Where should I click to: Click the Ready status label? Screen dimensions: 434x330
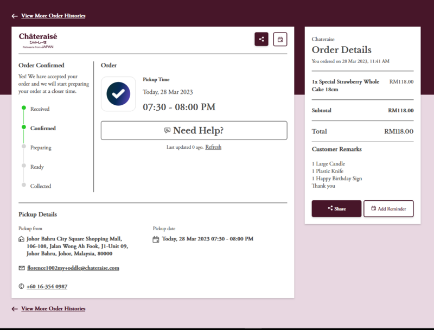pyautogui.click(x=37, y=167)
